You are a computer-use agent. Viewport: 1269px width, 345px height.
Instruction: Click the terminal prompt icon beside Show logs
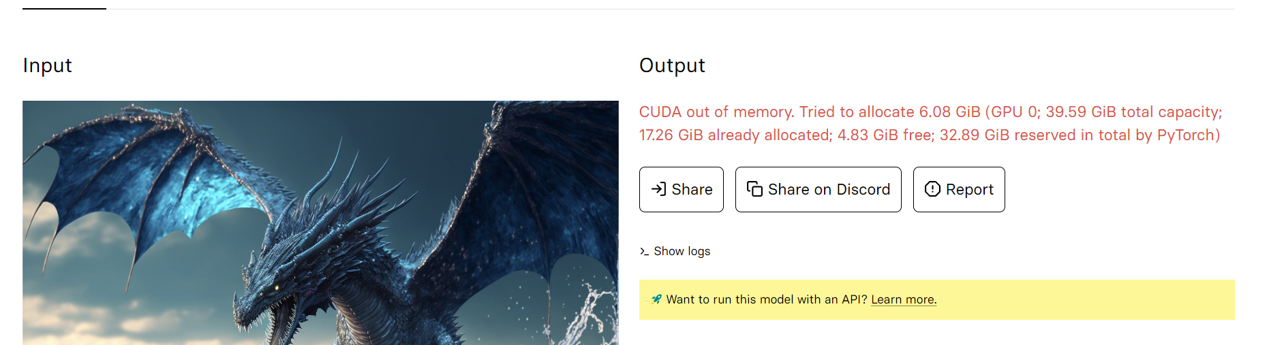[x=644, y=252]
